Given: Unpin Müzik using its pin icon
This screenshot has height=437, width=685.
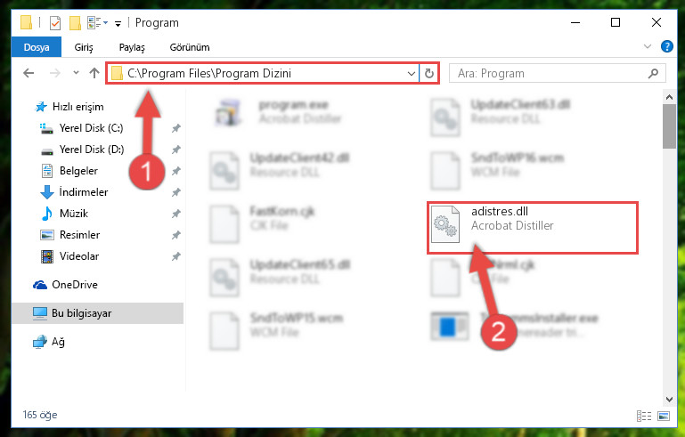Looking at the screenshot, I should [x=176, y=214].
